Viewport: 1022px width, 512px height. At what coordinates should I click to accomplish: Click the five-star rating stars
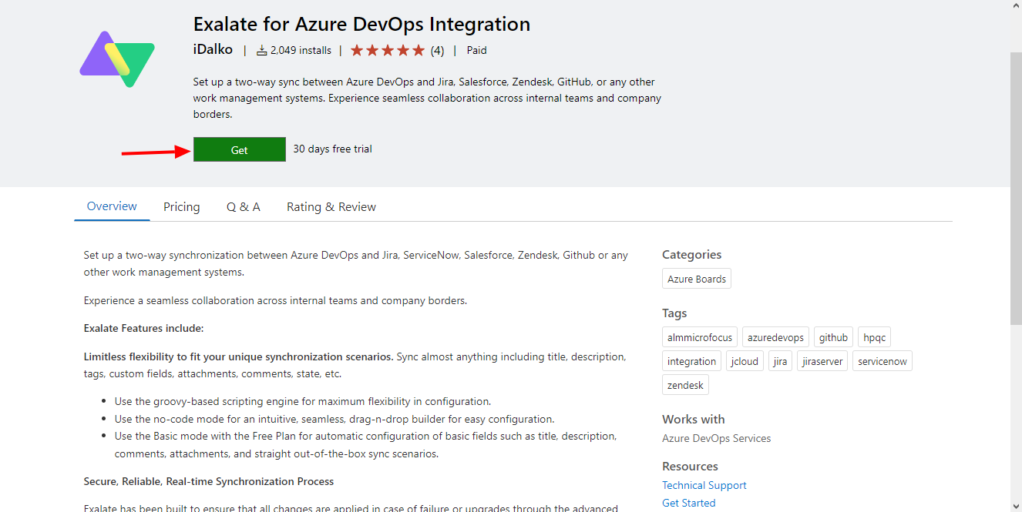(x=388, y=51)
